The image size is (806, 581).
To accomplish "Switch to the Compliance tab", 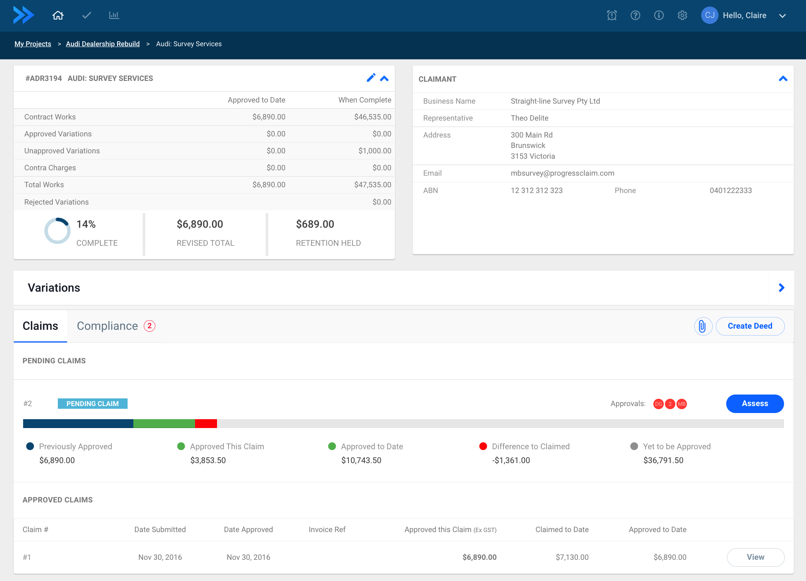I will 108,326.
